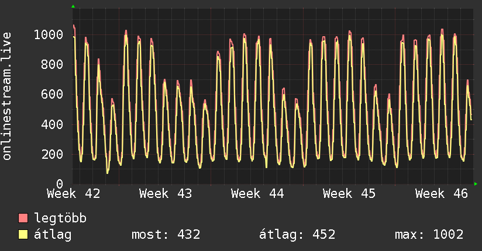Click the yellow átlag legend swatch

pyautogui.click(x=23, y=235)
